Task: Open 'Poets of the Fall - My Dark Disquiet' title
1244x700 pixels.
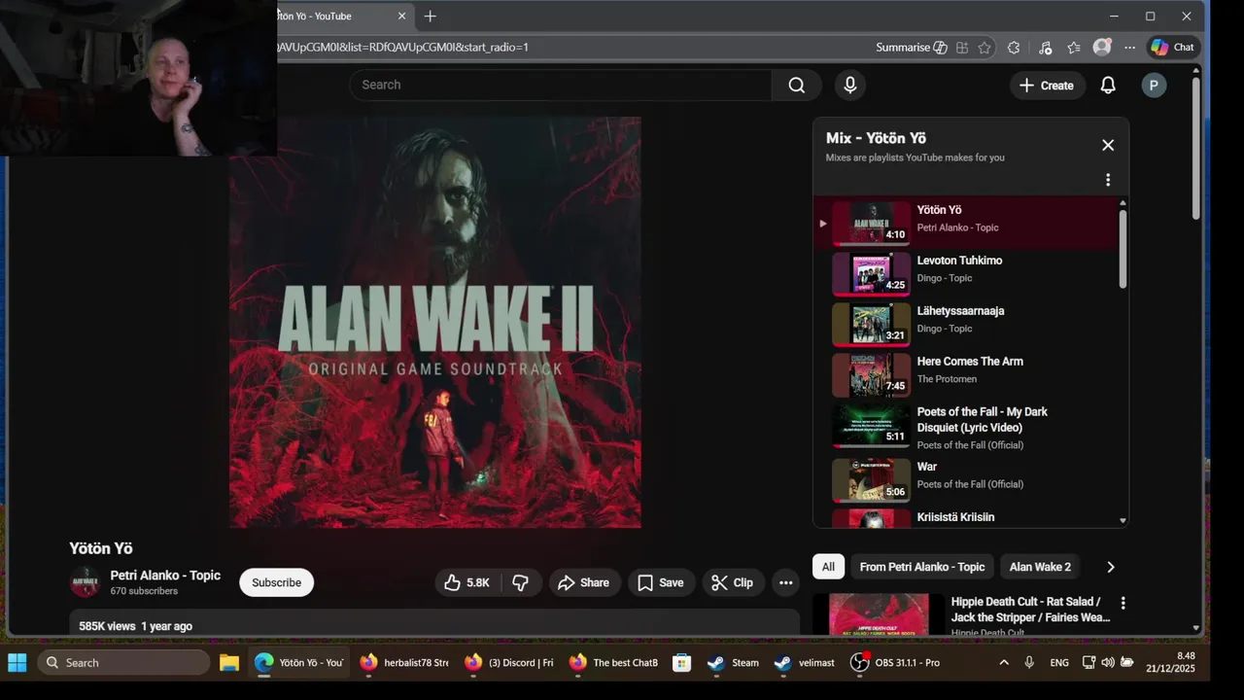Action: (x=982, y=420)
